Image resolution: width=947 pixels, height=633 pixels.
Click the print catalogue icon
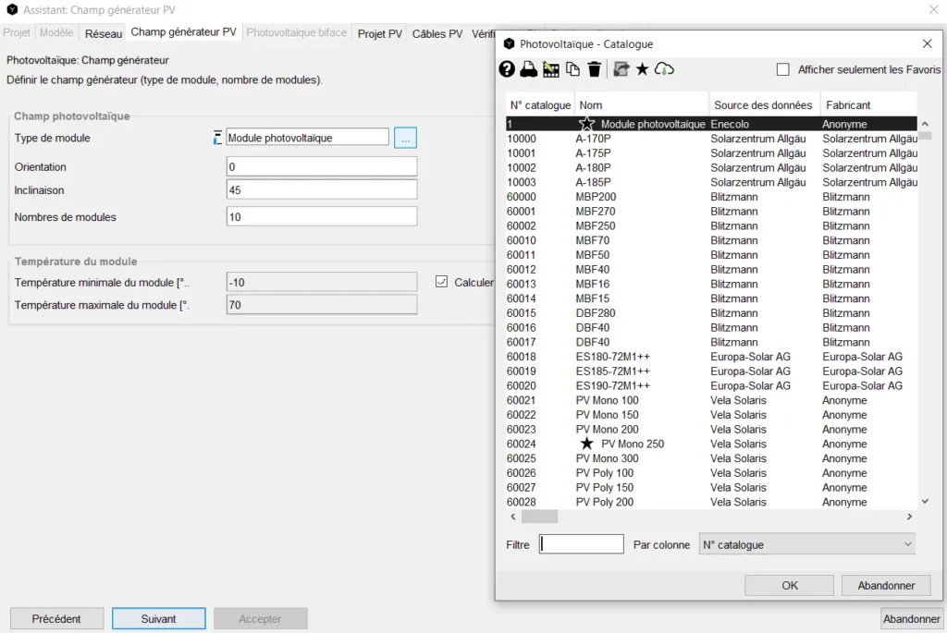(528, 69)
